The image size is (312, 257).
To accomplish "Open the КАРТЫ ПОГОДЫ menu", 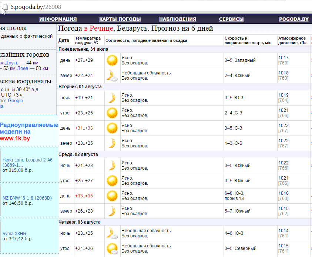I will tap(120, 19).
